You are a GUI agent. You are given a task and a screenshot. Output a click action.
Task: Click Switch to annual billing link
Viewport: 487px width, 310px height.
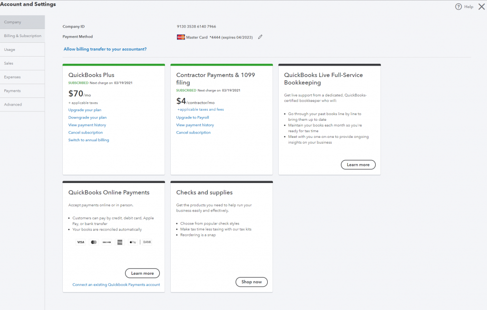[x=88, y=140]
